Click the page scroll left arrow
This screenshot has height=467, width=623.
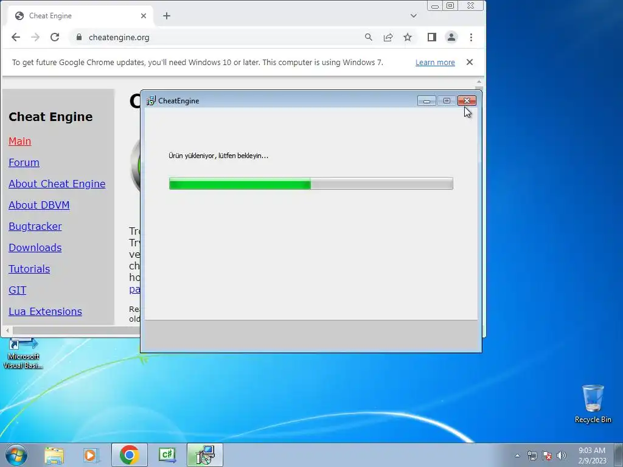(x=7, y=330)
